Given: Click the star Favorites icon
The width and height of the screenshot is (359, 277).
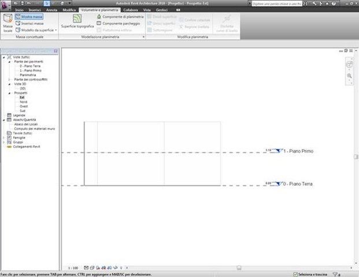Looking at the screenshot, I should (x=327, y=3).
